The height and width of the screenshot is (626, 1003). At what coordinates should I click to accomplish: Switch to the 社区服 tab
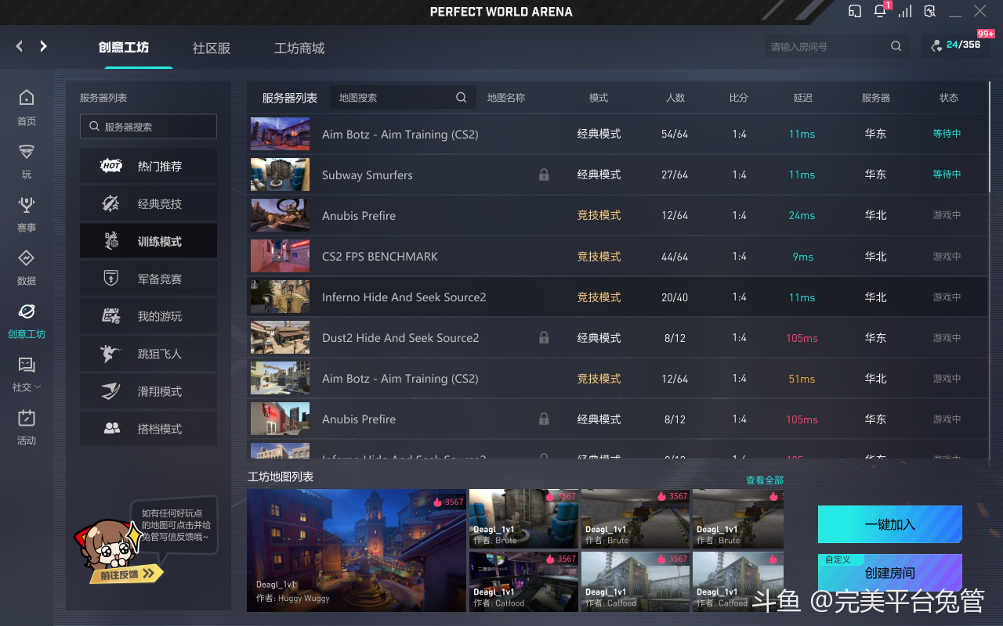[212, 49]
